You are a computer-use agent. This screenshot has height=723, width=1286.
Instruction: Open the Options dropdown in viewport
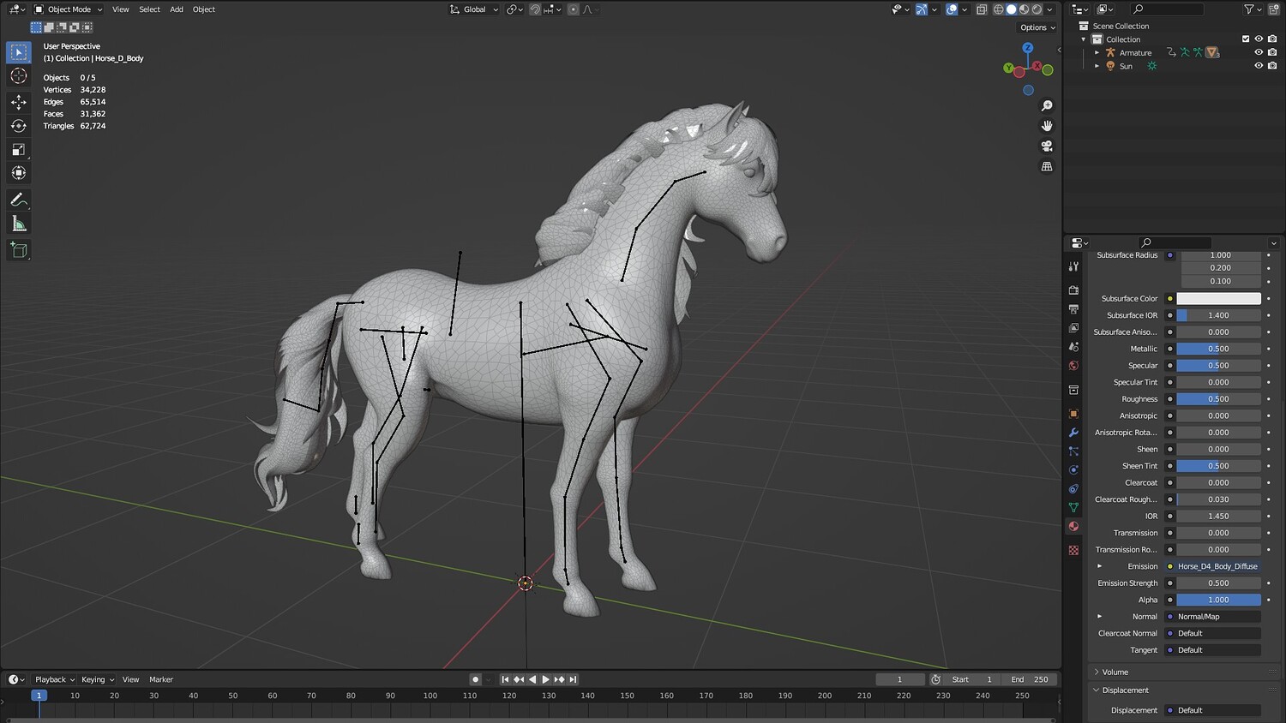pos(1037,27)
